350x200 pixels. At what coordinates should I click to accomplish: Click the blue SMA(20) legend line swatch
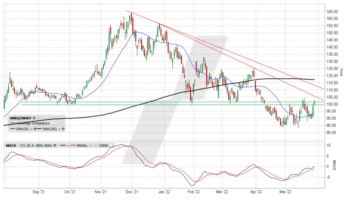tap(13, 129)
